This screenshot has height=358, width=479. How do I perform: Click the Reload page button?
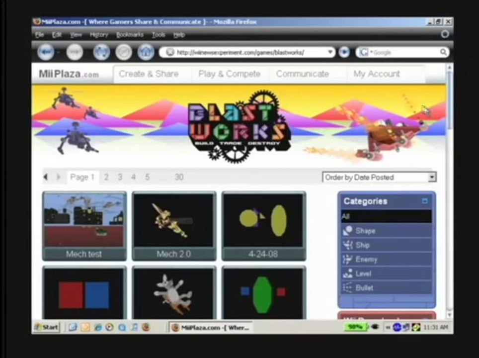click(x=101, y=52)
